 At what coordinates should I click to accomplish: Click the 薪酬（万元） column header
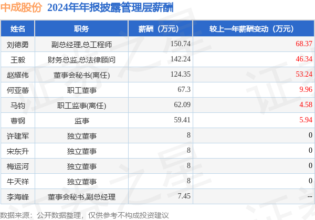[x=160, y=29]
